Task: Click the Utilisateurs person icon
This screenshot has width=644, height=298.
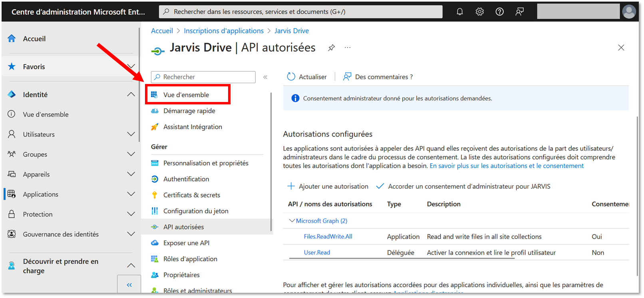Action: [x=12, y=134]
